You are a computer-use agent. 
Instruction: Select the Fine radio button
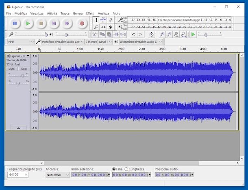(114, 169)
